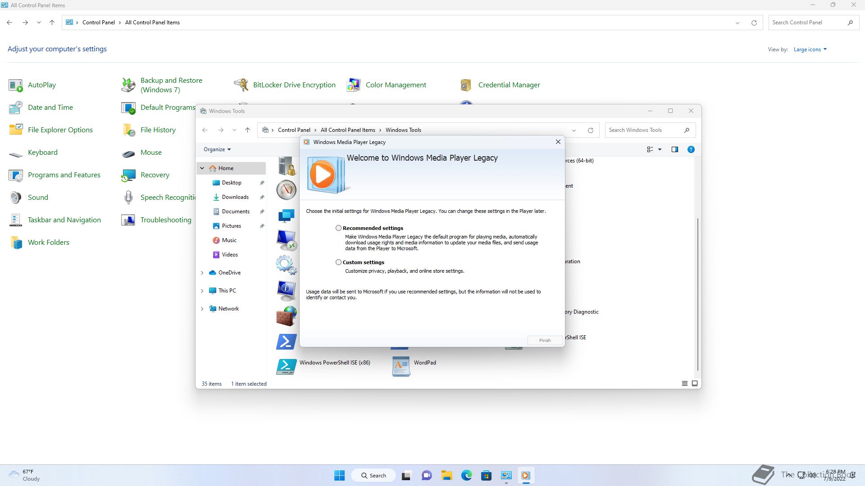Expand the OneDrive tree node
865x486 pixels.
(202, 273)
